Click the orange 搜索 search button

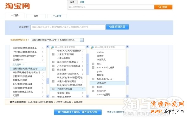tap(163, 7)
